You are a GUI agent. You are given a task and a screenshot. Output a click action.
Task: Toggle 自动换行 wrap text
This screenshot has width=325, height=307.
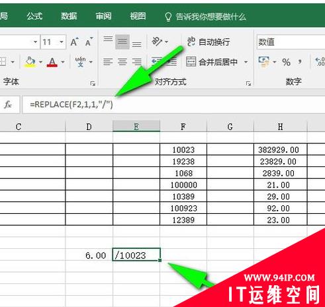pos(209,42)
